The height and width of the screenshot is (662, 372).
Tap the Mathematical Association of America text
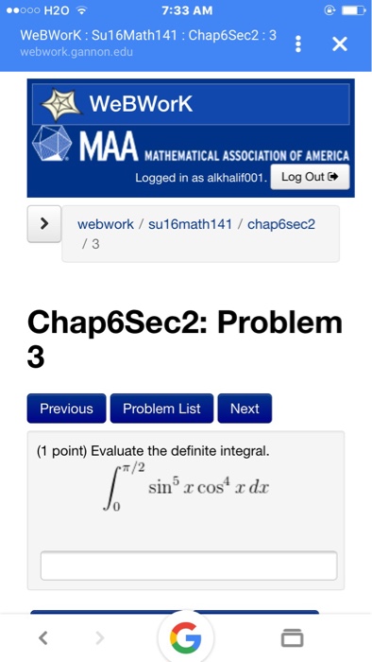[246, 156]
